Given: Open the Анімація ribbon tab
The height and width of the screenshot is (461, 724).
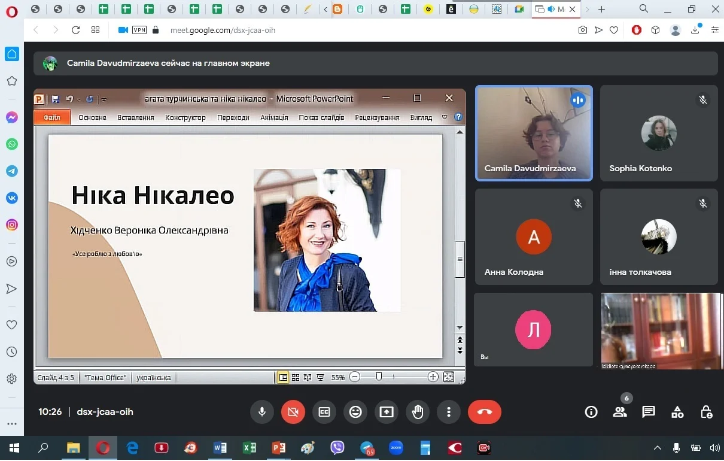Looking at the screenshot, I should tap(274, 118).
